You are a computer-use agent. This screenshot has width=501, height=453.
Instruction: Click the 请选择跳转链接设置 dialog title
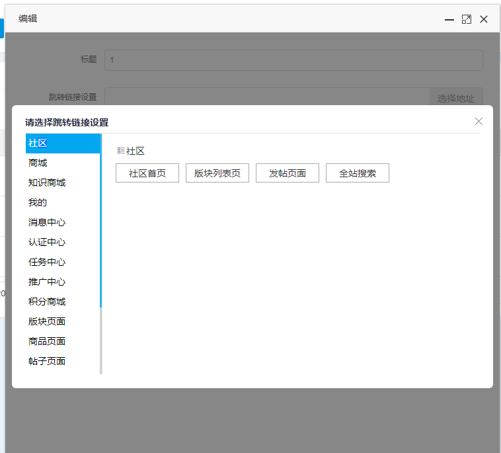tap(67, 122)
